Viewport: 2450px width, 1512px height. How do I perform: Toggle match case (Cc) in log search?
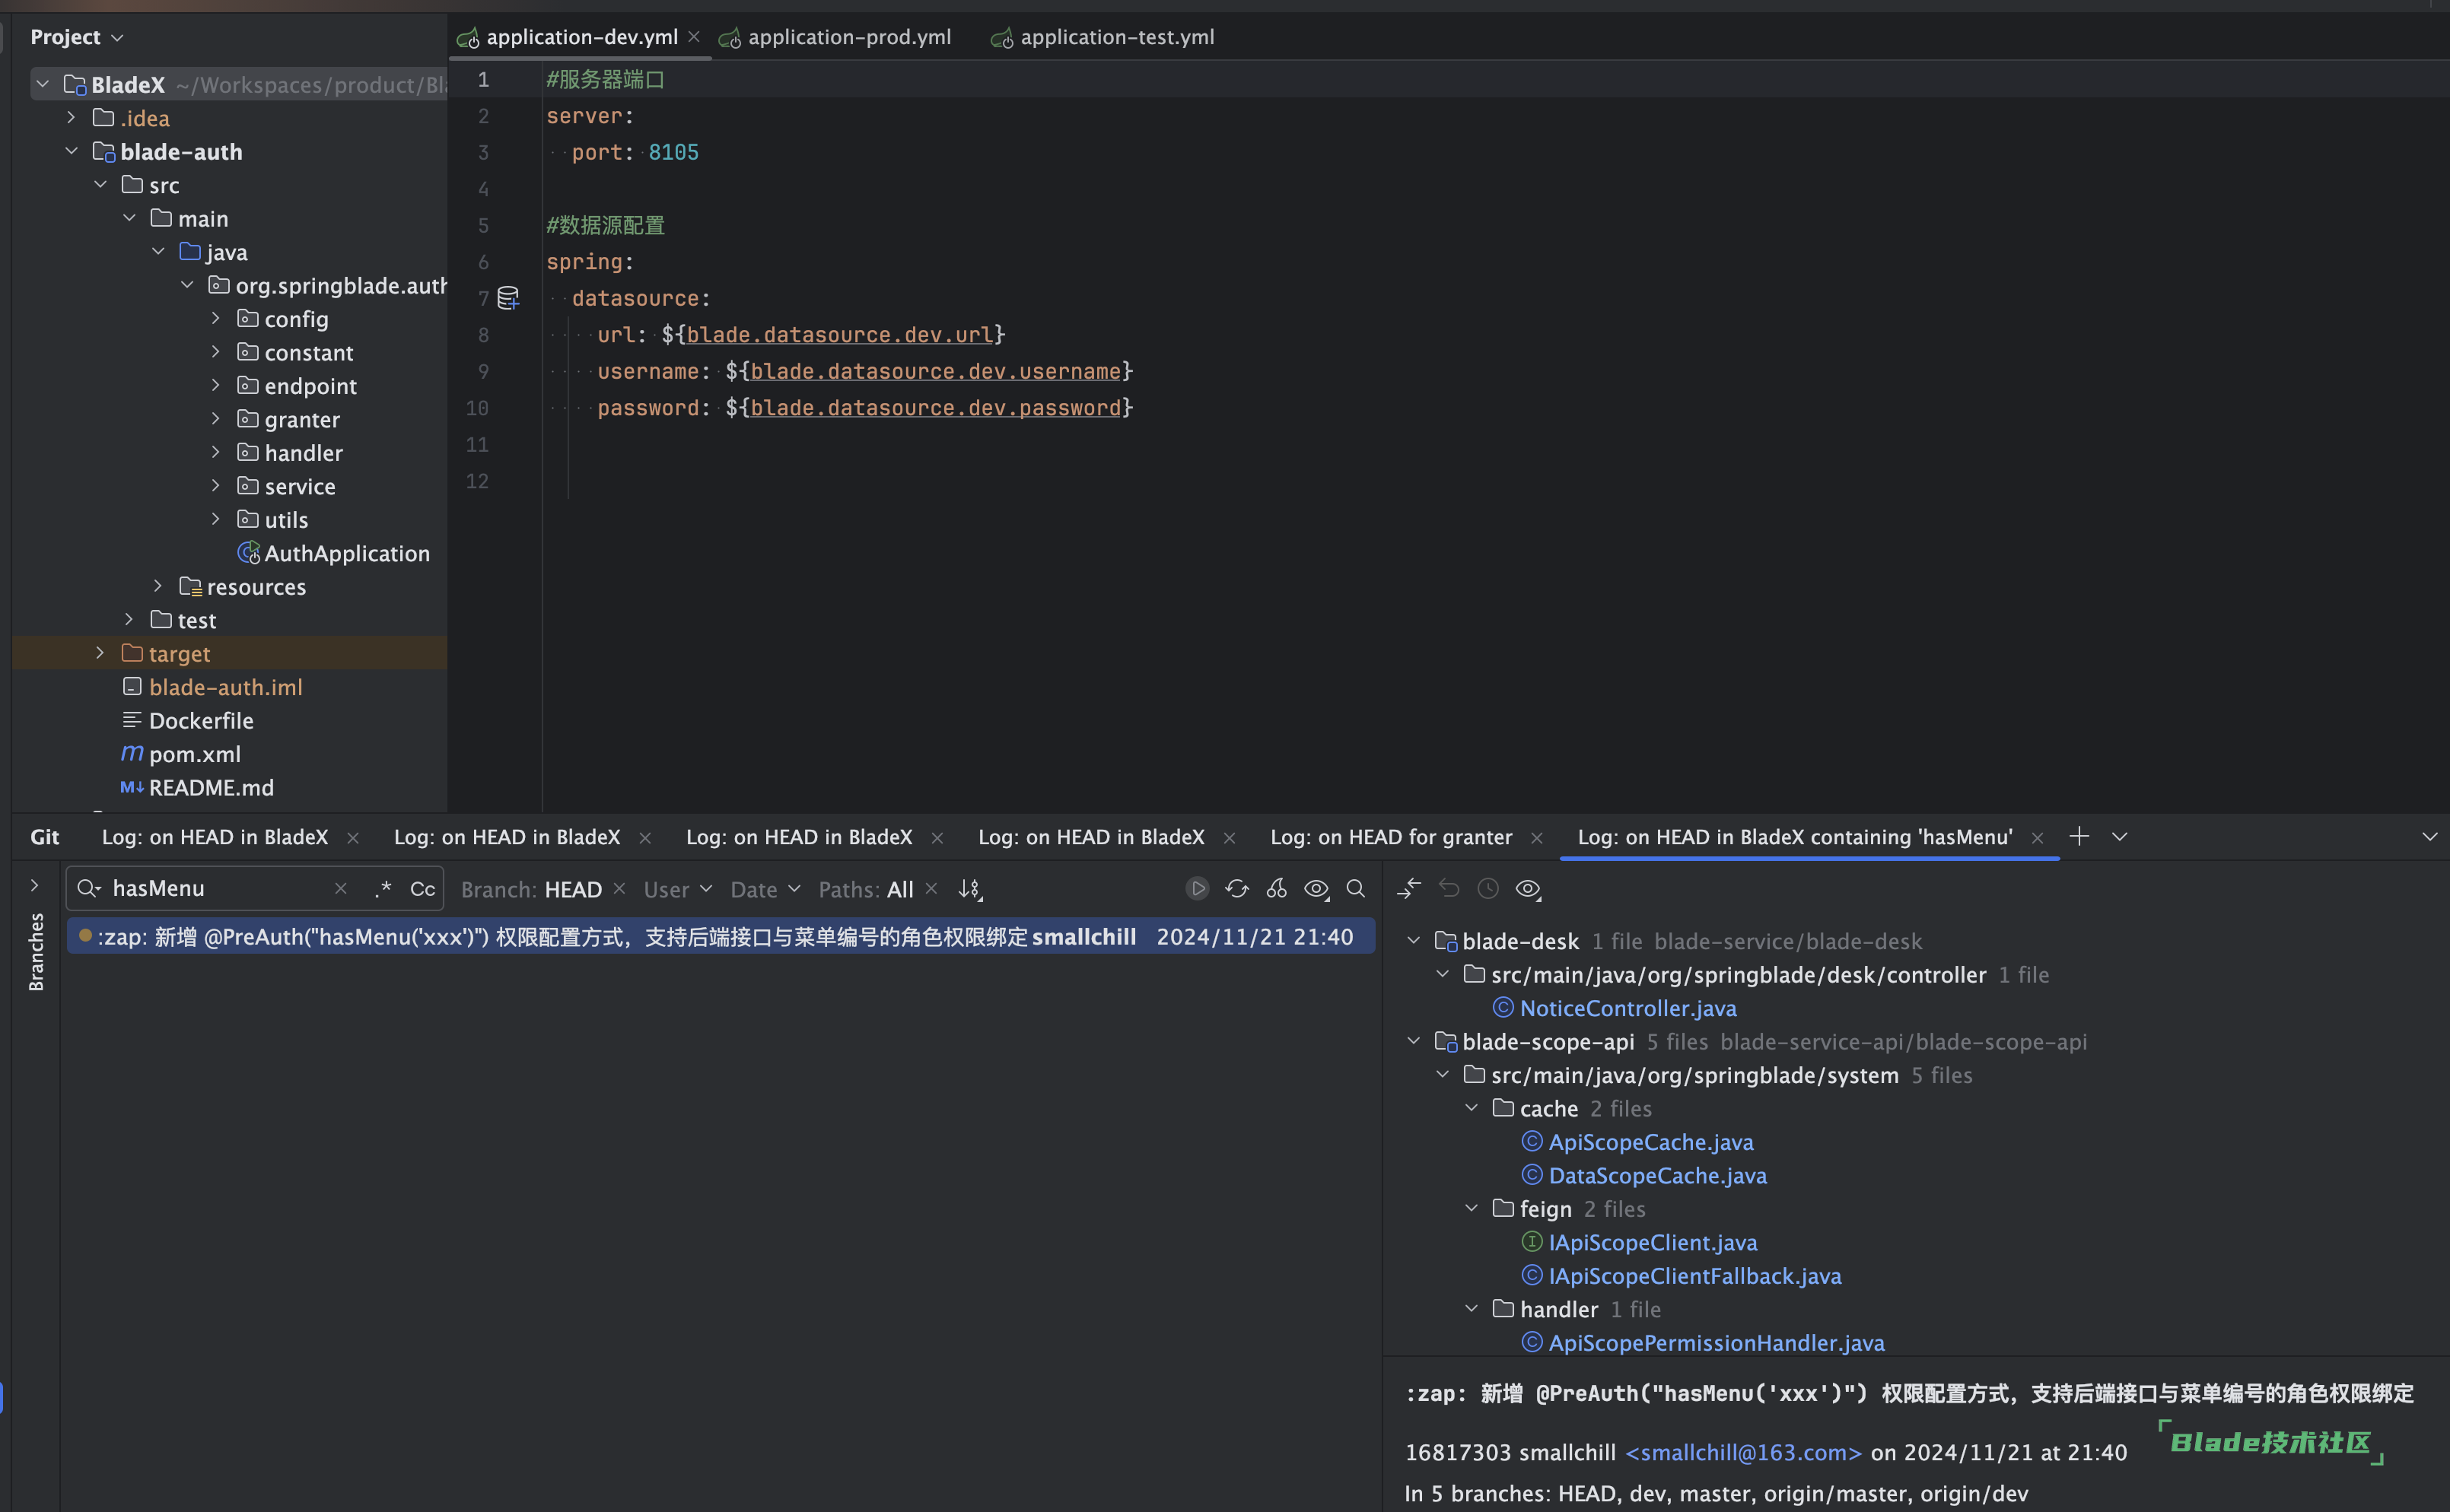(x=422, y=889)
